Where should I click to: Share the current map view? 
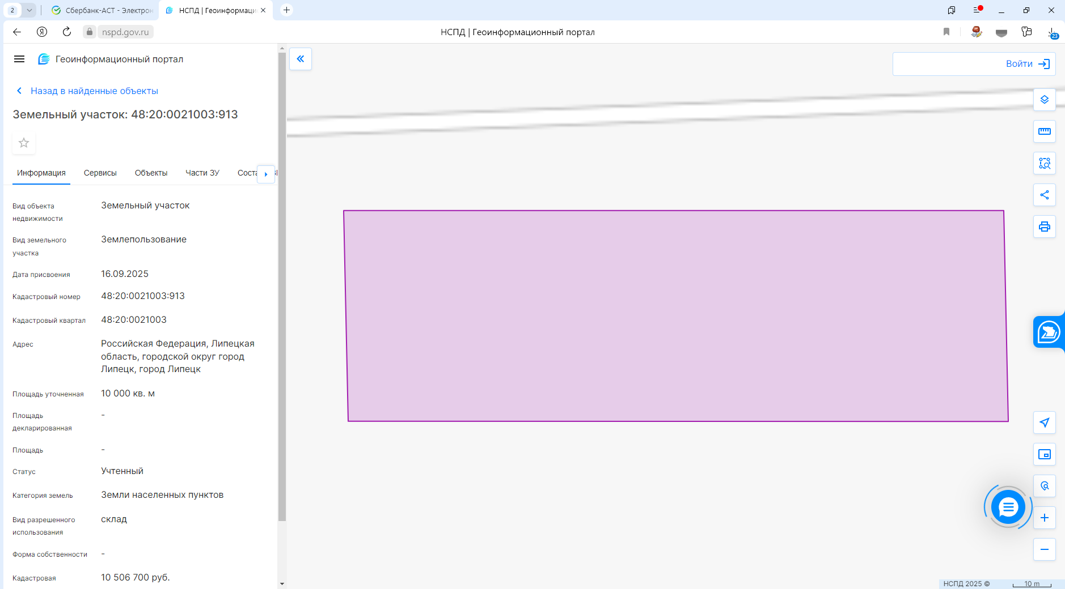(x=1044, y=195)
